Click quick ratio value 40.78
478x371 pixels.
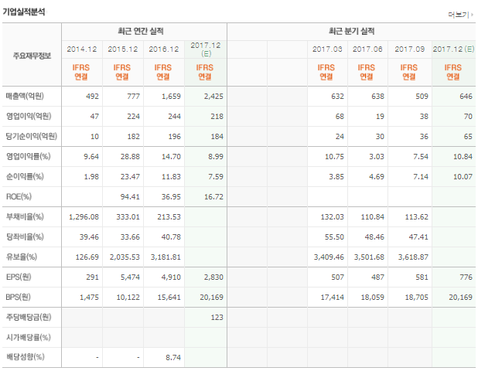coord(172,237)
